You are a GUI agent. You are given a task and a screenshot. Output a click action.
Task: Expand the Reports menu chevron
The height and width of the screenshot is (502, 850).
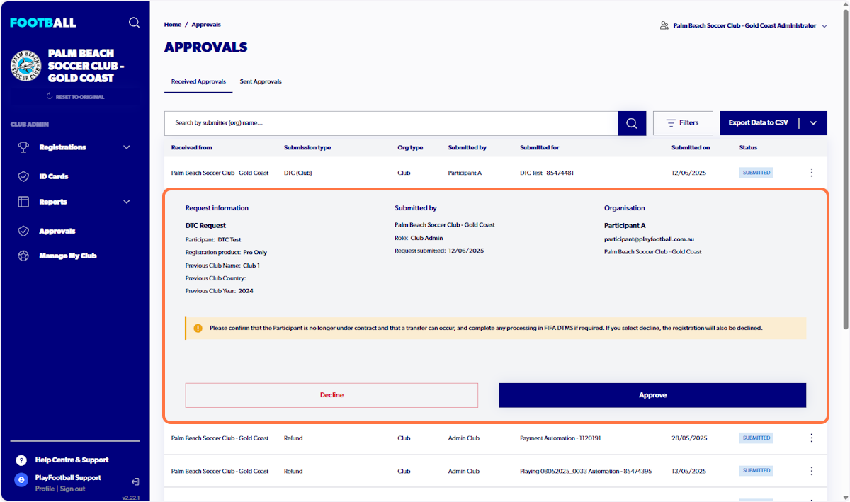click(x=127, y=202)
